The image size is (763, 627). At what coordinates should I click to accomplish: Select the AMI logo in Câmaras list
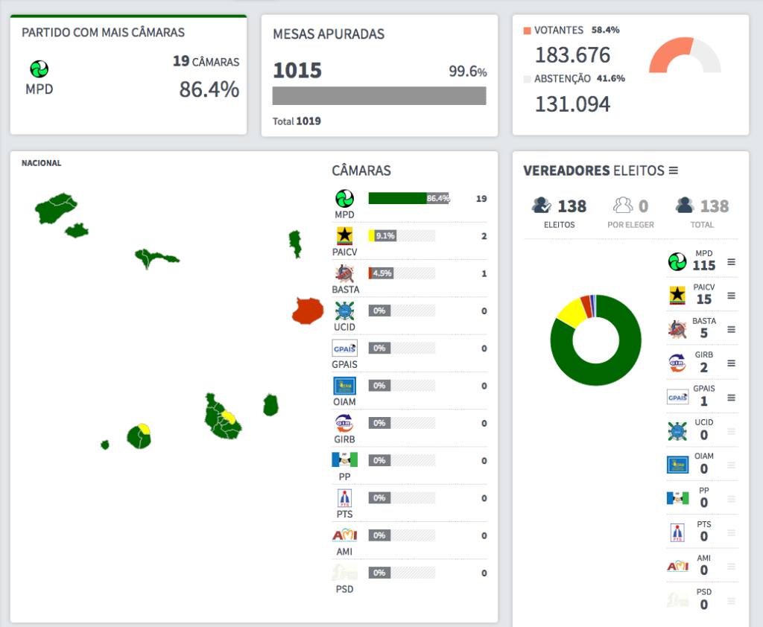[x=344, y=535]
